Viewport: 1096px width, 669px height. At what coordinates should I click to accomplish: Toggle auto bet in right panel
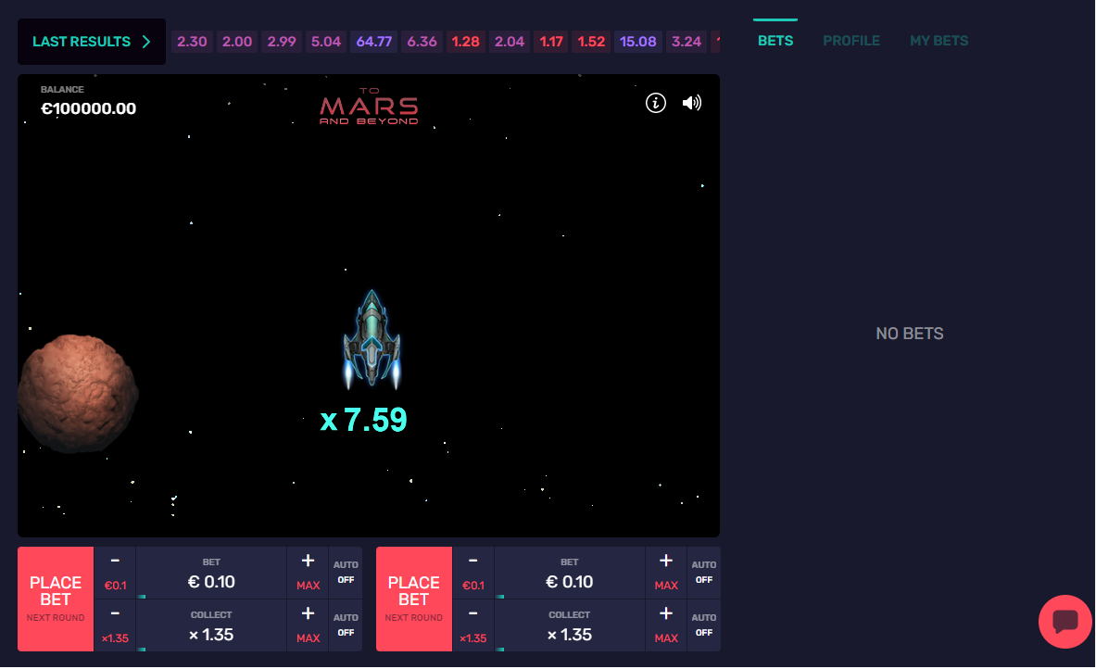coord(704,572)
